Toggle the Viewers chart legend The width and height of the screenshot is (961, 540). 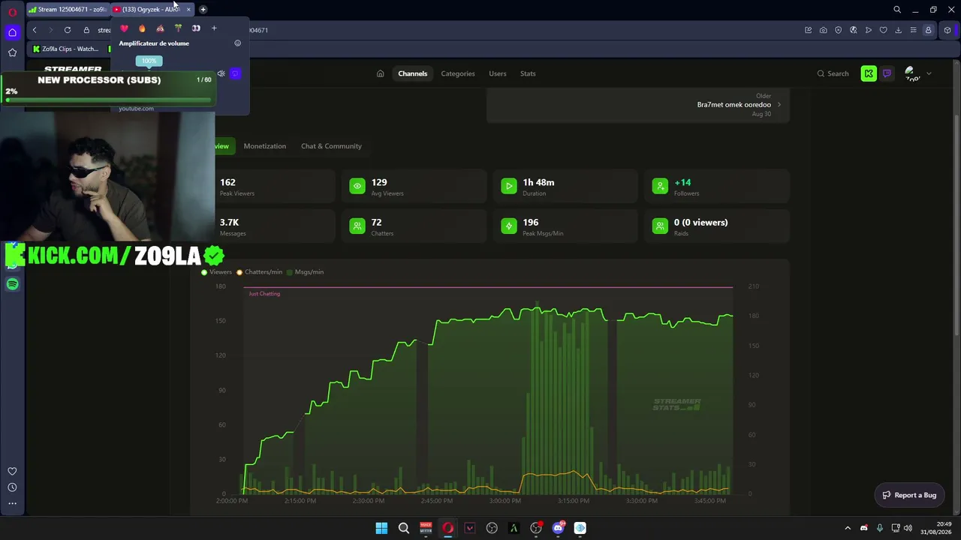[217, 272]
